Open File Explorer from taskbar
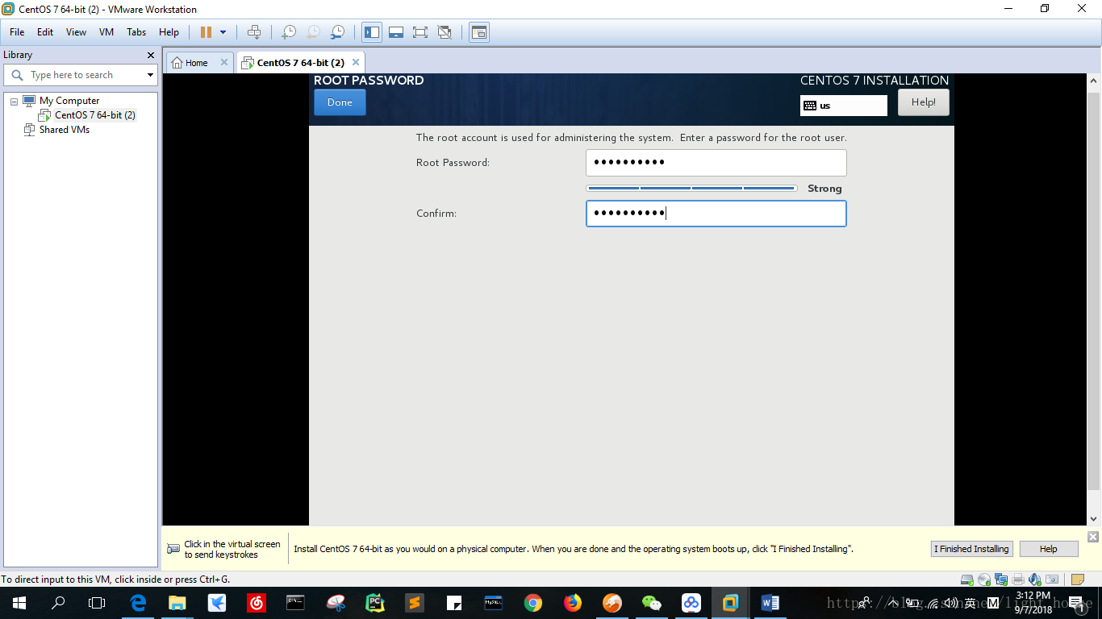 point(177,603)
